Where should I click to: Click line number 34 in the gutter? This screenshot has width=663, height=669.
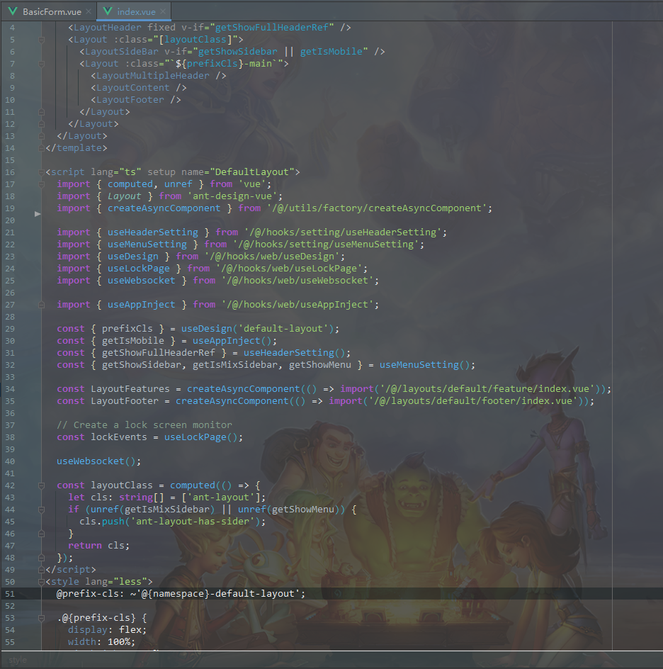coord(10,389)
